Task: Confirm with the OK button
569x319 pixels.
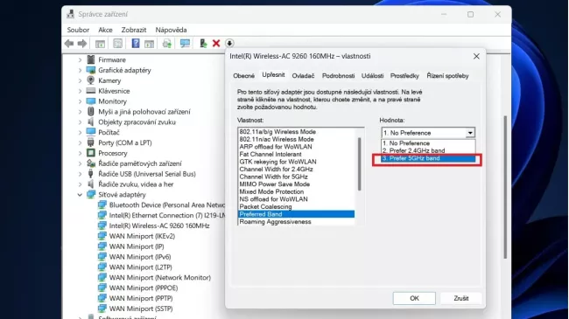Action: pos(414,298)
